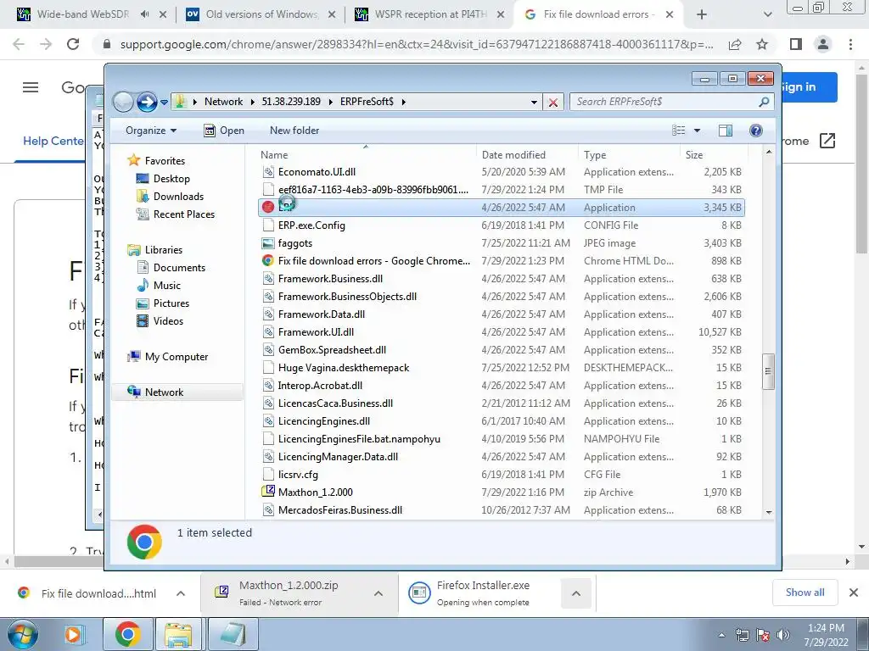The image size is (869, 651).
Task: Click the Explorer back navigation arrow
Action: click(x=123, y=102)
